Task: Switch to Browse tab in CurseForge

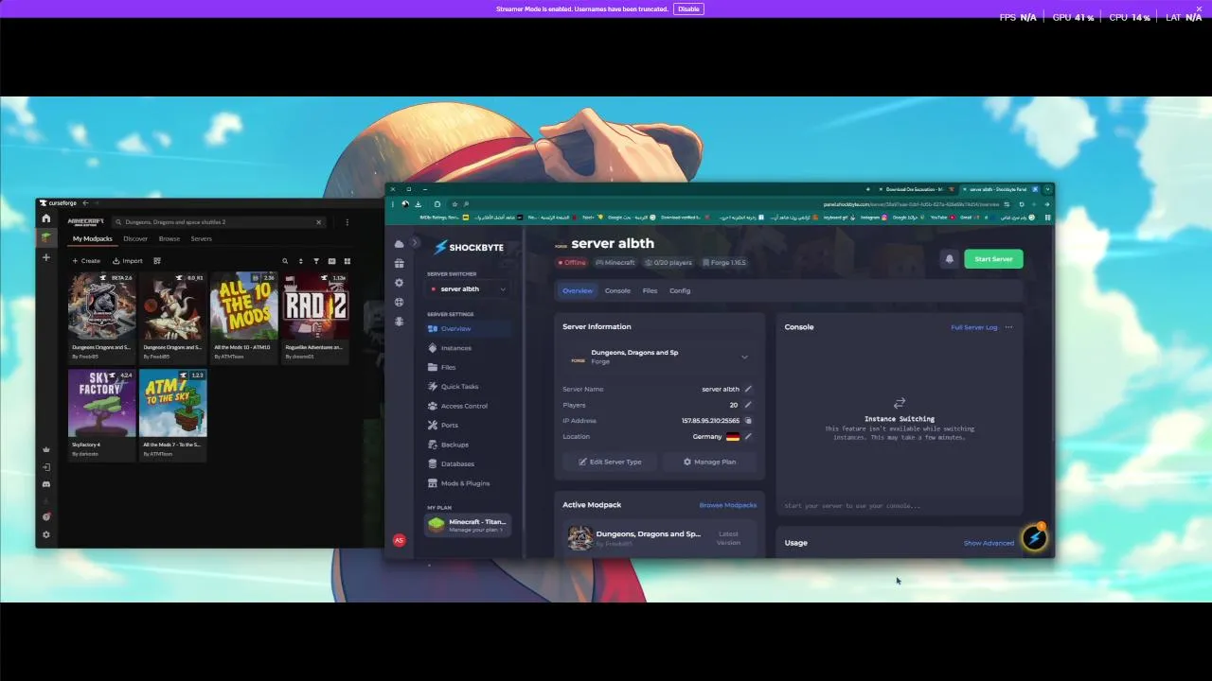Action: click(169, 238)
